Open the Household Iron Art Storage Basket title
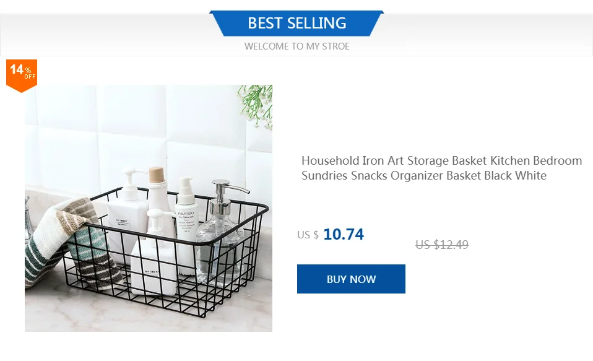Image resolution: width=593 pixels, height=361 pixels. (441, 161)
